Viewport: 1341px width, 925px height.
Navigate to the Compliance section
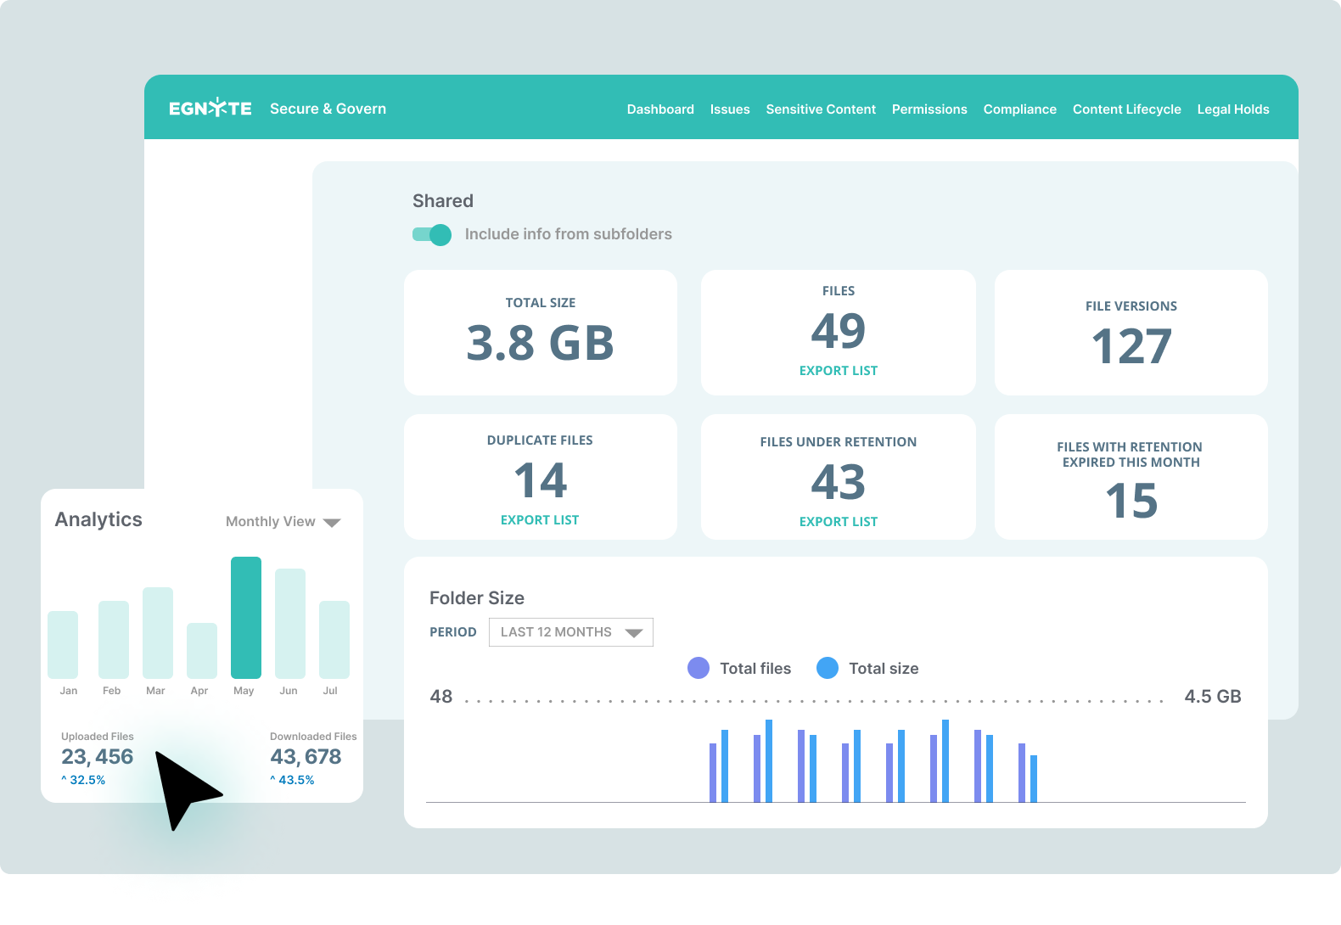[1019, 109]
